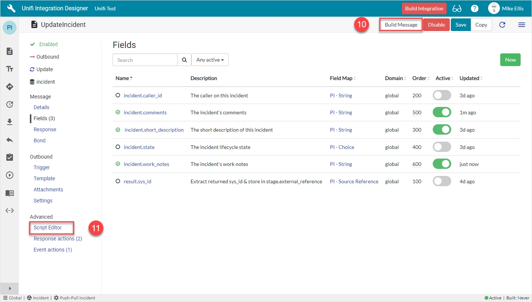
Task: Expand the left sidebar with bottom arrow
Action: [10, 288]
